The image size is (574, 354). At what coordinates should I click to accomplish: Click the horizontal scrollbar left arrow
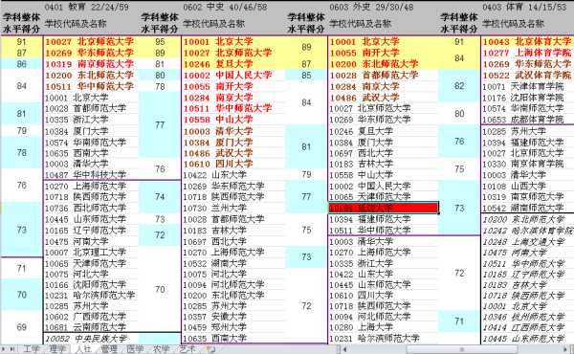click(x=344, y=349)
